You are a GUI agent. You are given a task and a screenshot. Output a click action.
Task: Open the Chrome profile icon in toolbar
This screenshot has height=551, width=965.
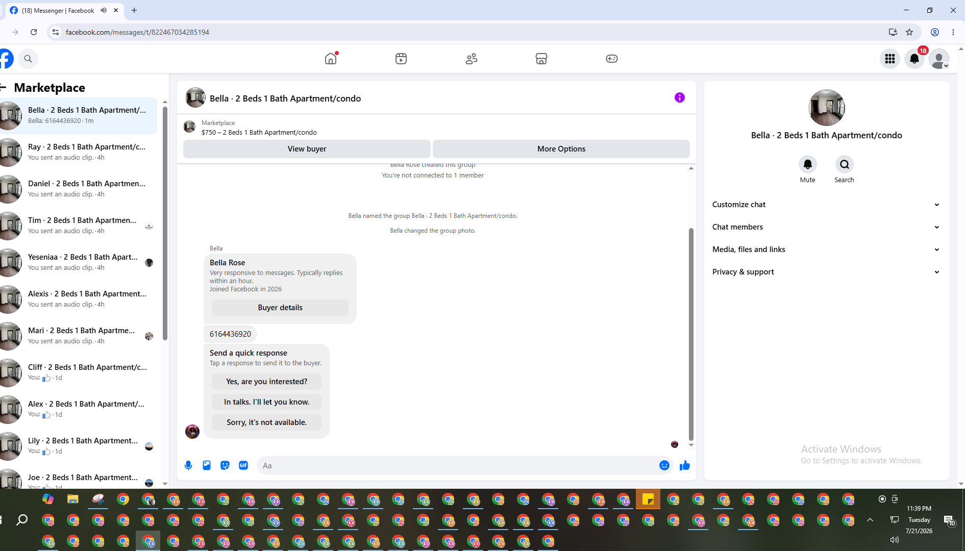point(935,32)
